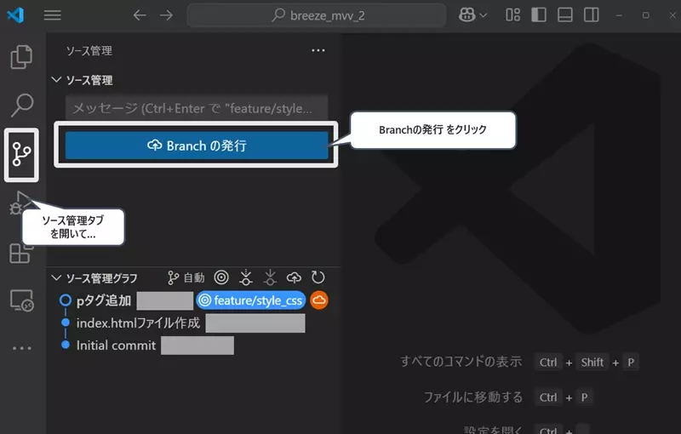
Task: Open the Customize Layout icon
Action: (513, 15)
